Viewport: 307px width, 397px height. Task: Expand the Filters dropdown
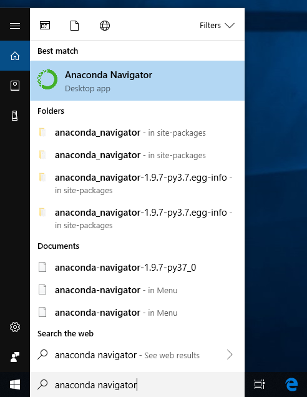217,25
